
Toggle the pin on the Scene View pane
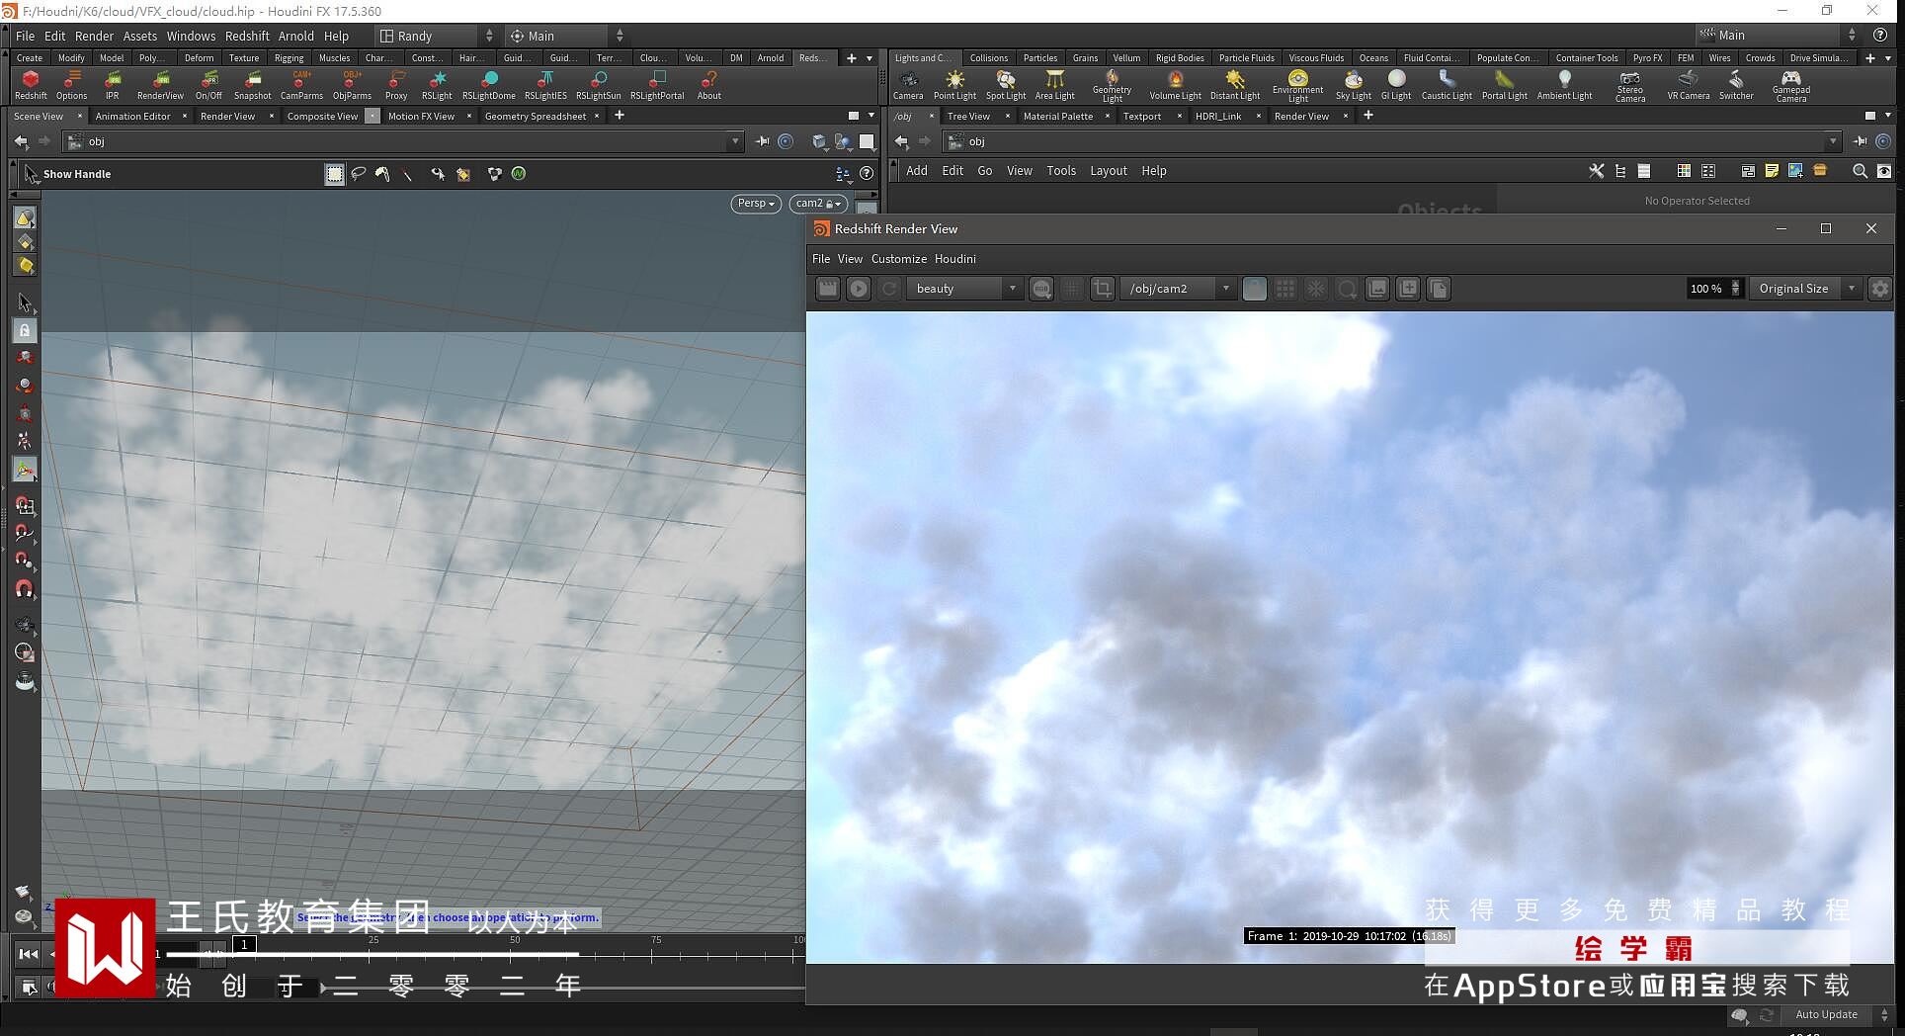(x=763, y=141)
